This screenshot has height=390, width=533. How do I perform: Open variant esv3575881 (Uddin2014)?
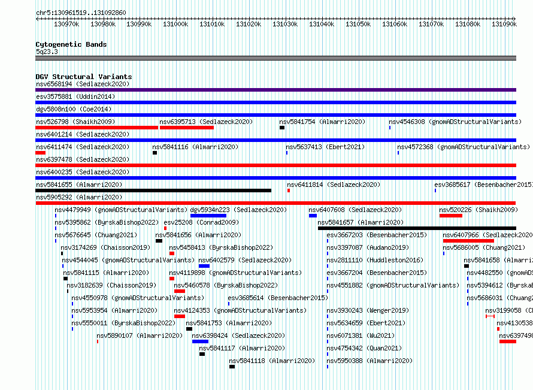pos(75,96)
